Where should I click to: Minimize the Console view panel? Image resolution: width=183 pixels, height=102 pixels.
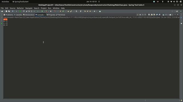175,14
